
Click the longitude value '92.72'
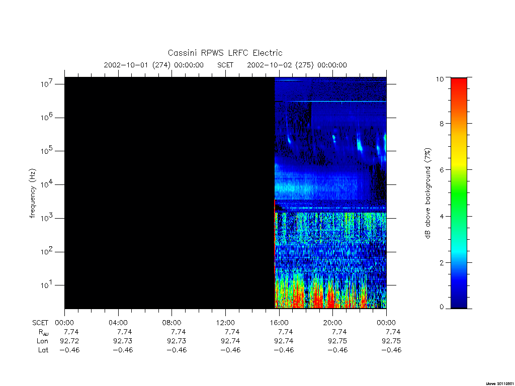pyautogui.click(x=69, y=341)
